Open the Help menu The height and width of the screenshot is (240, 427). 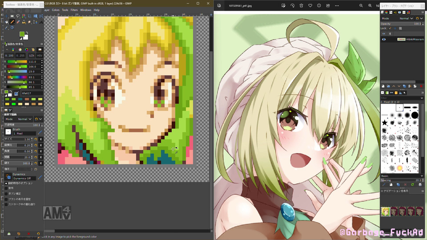click(x=97, y=10)
